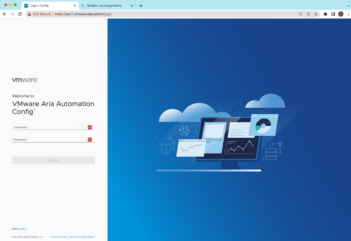Click the Not Secure warning icon

29,14
